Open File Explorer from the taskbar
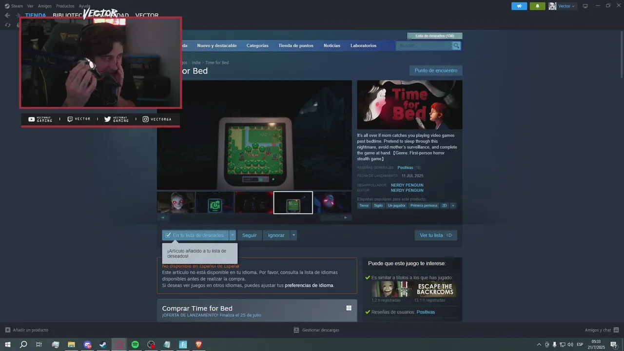Image resolution: width=624 pixels, height=351 pixels. pos(71,344)
